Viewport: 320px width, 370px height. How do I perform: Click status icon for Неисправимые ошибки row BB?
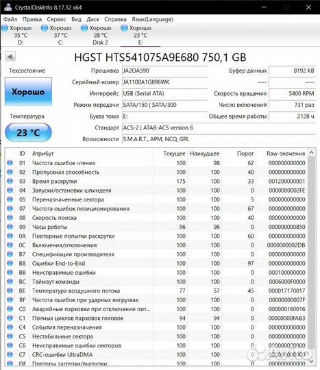point(10,272)
